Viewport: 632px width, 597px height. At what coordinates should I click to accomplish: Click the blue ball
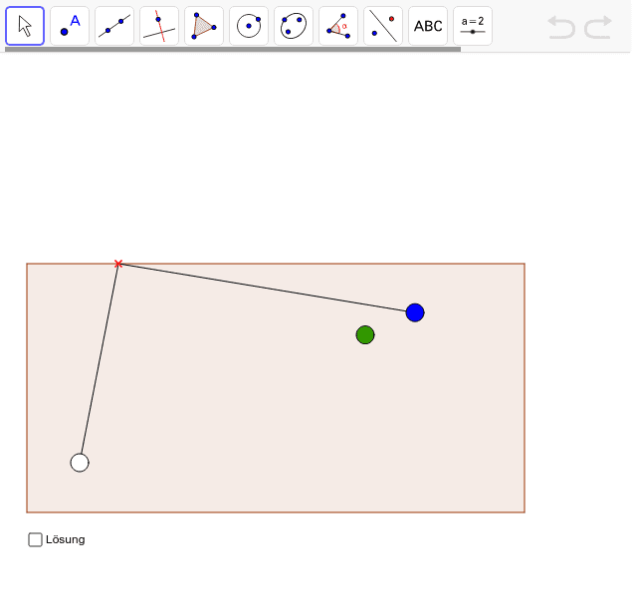pyautogui.click(x=415, y=312)
